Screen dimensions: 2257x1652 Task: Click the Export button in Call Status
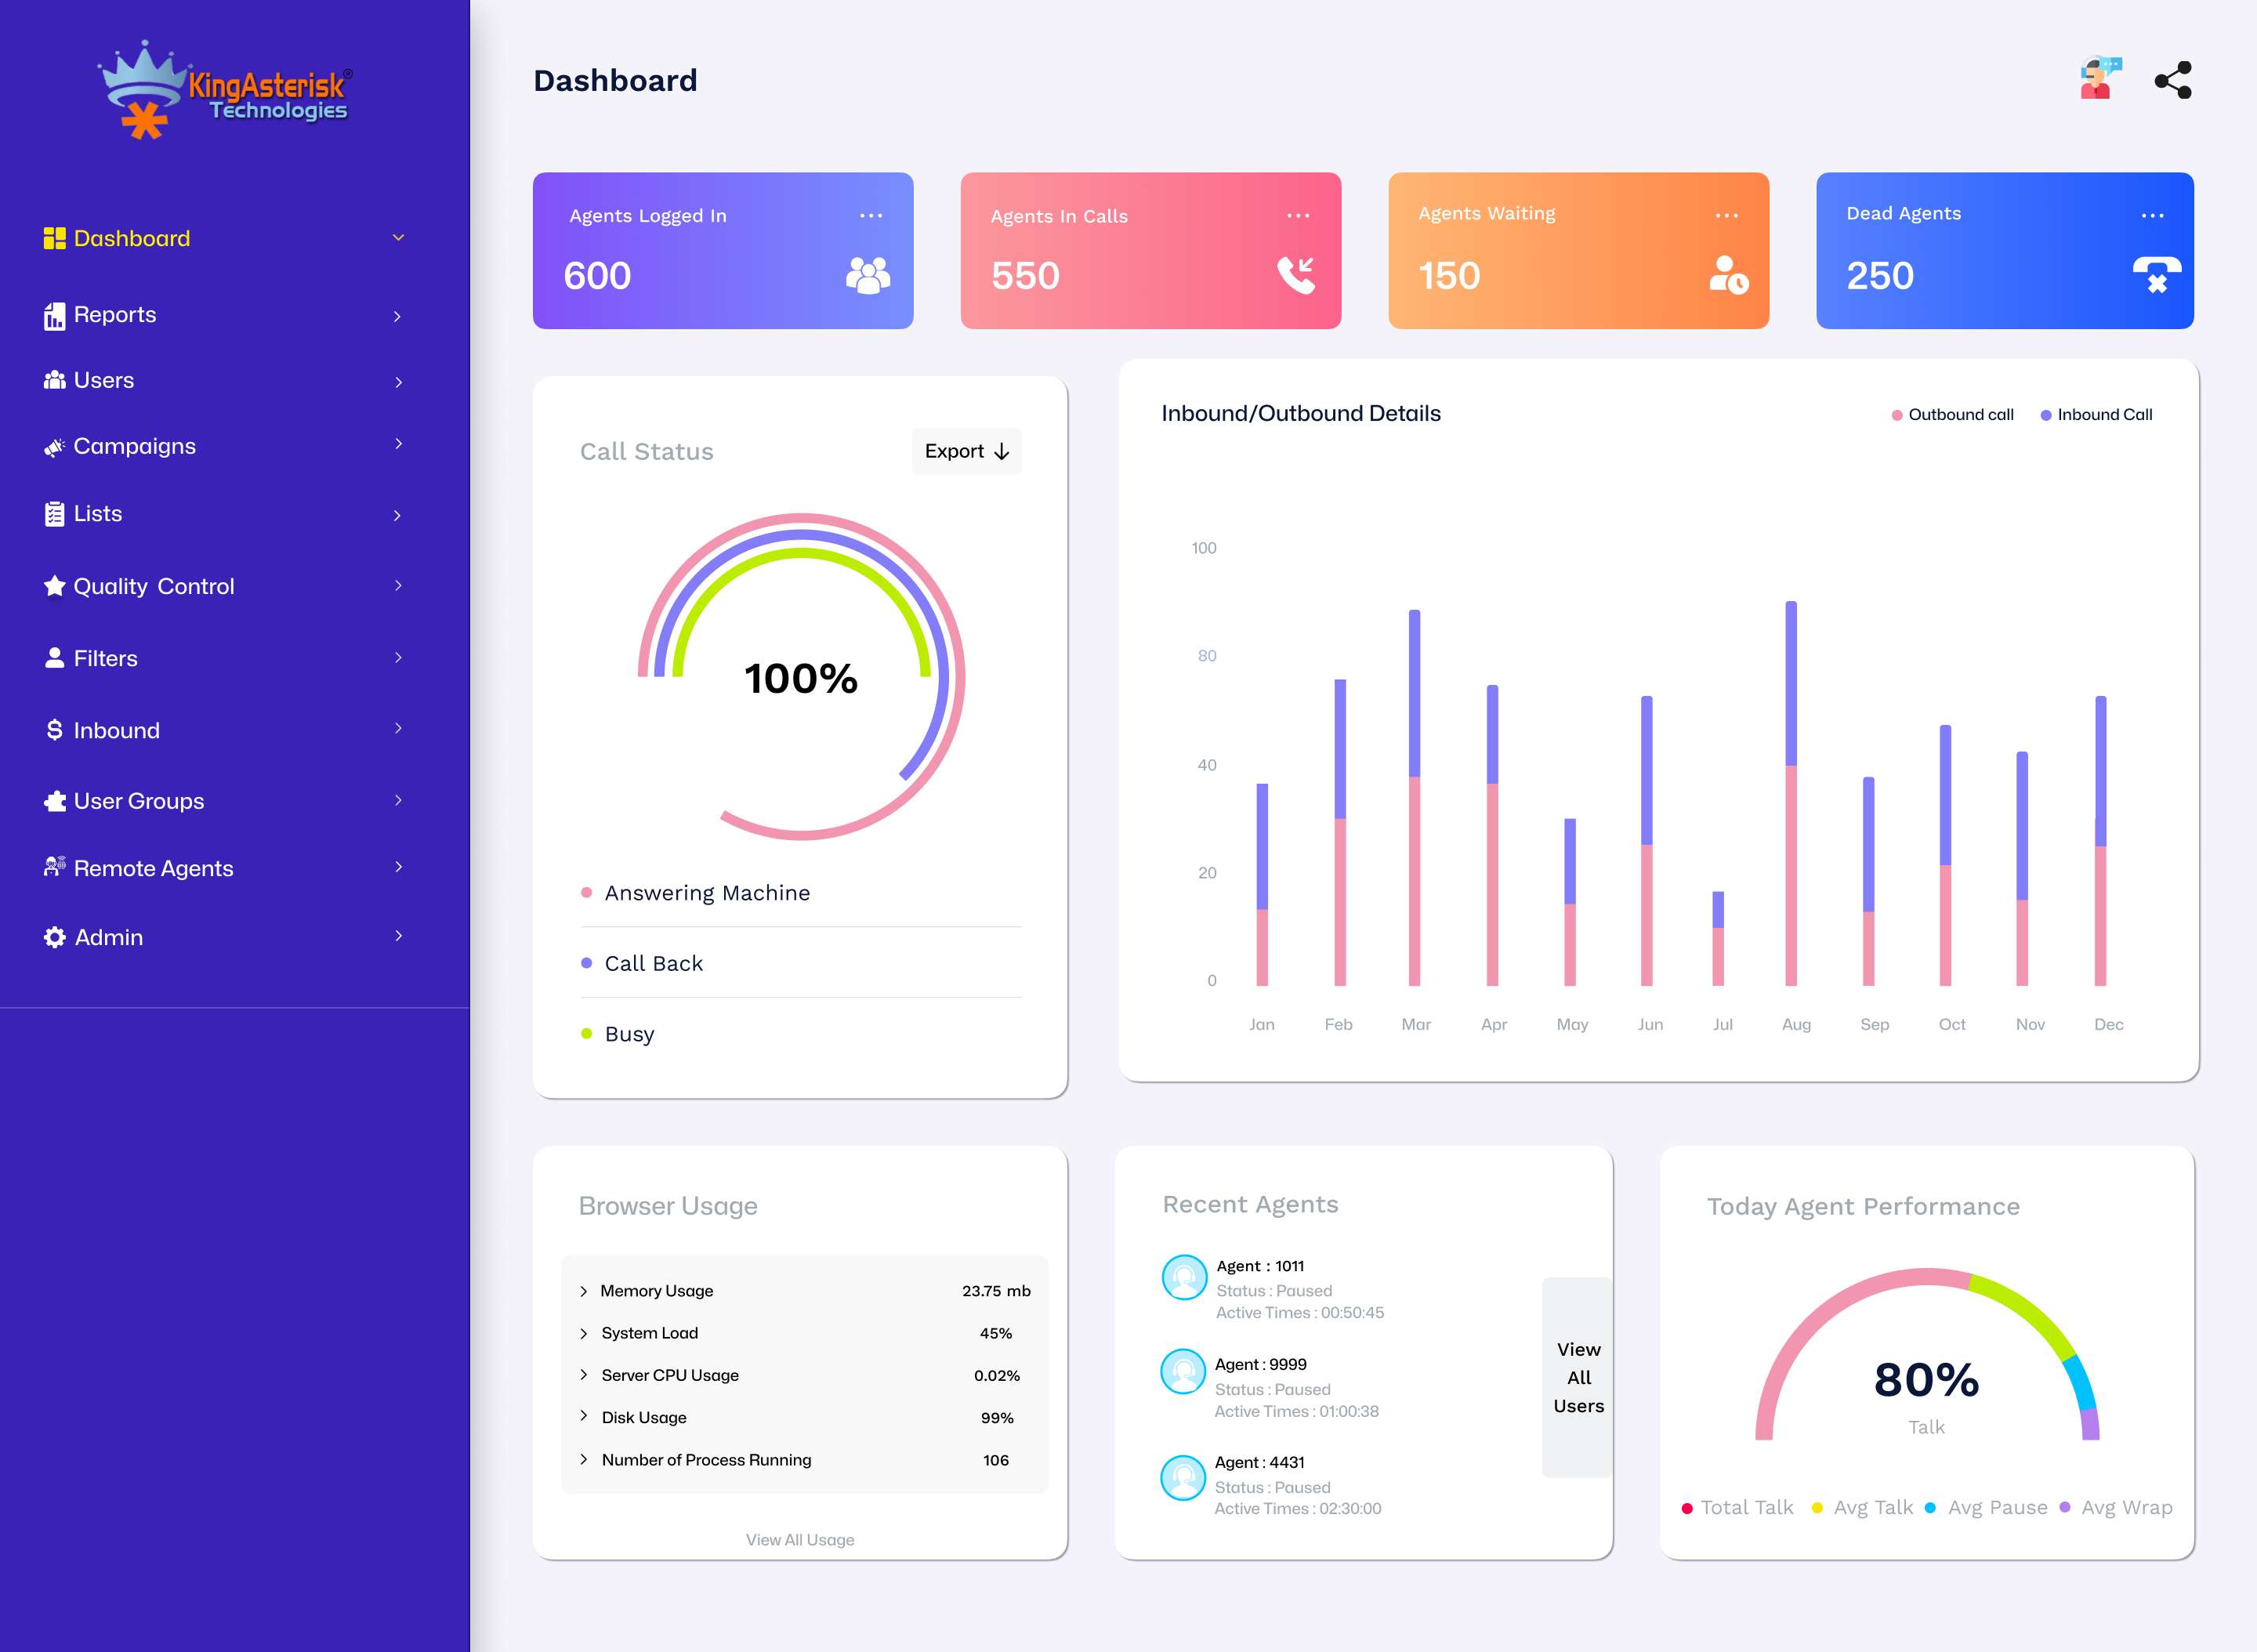coord(965,452)
